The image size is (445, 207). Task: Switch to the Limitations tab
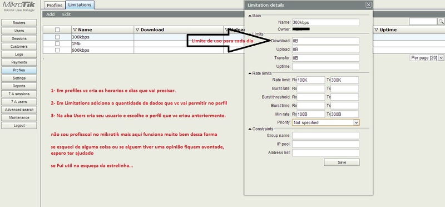pyautogui.click(x=80, y=5)
